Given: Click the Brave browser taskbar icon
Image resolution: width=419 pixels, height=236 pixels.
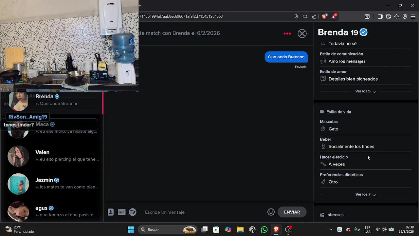Looking at the screenshot, I should tap(276, 229).
